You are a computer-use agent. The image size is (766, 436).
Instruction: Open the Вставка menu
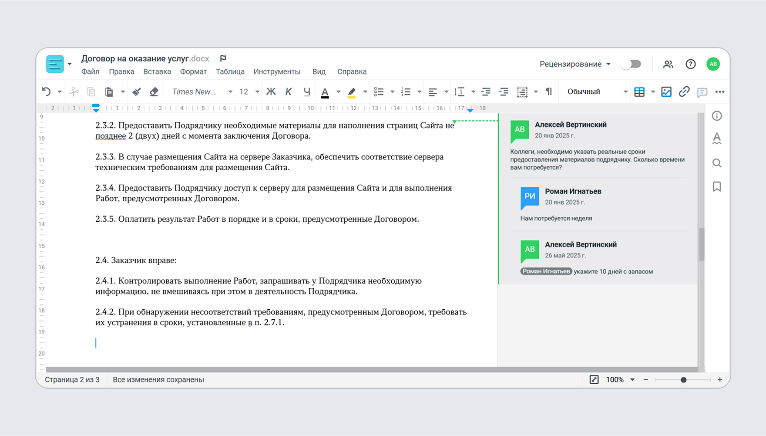(157, 71)
